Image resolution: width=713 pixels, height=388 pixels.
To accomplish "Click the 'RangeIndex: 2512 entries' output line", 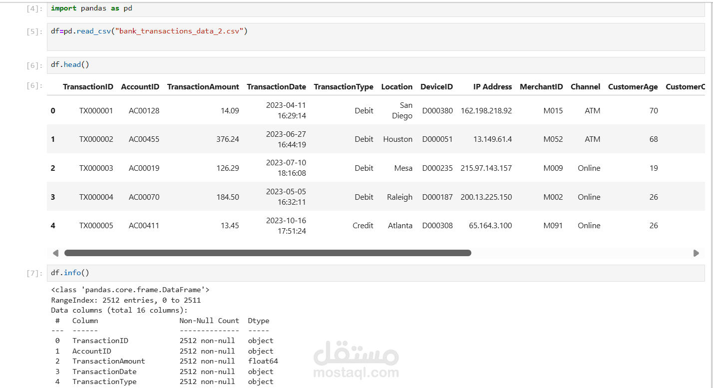I will (x=126, y=300).
